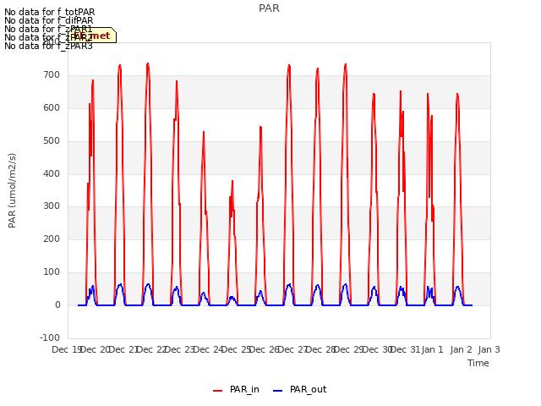Viewport: 541px width, 406px height.
Task: Click the 'No data for f_zPAR3' message
Action: coord(49,46)
